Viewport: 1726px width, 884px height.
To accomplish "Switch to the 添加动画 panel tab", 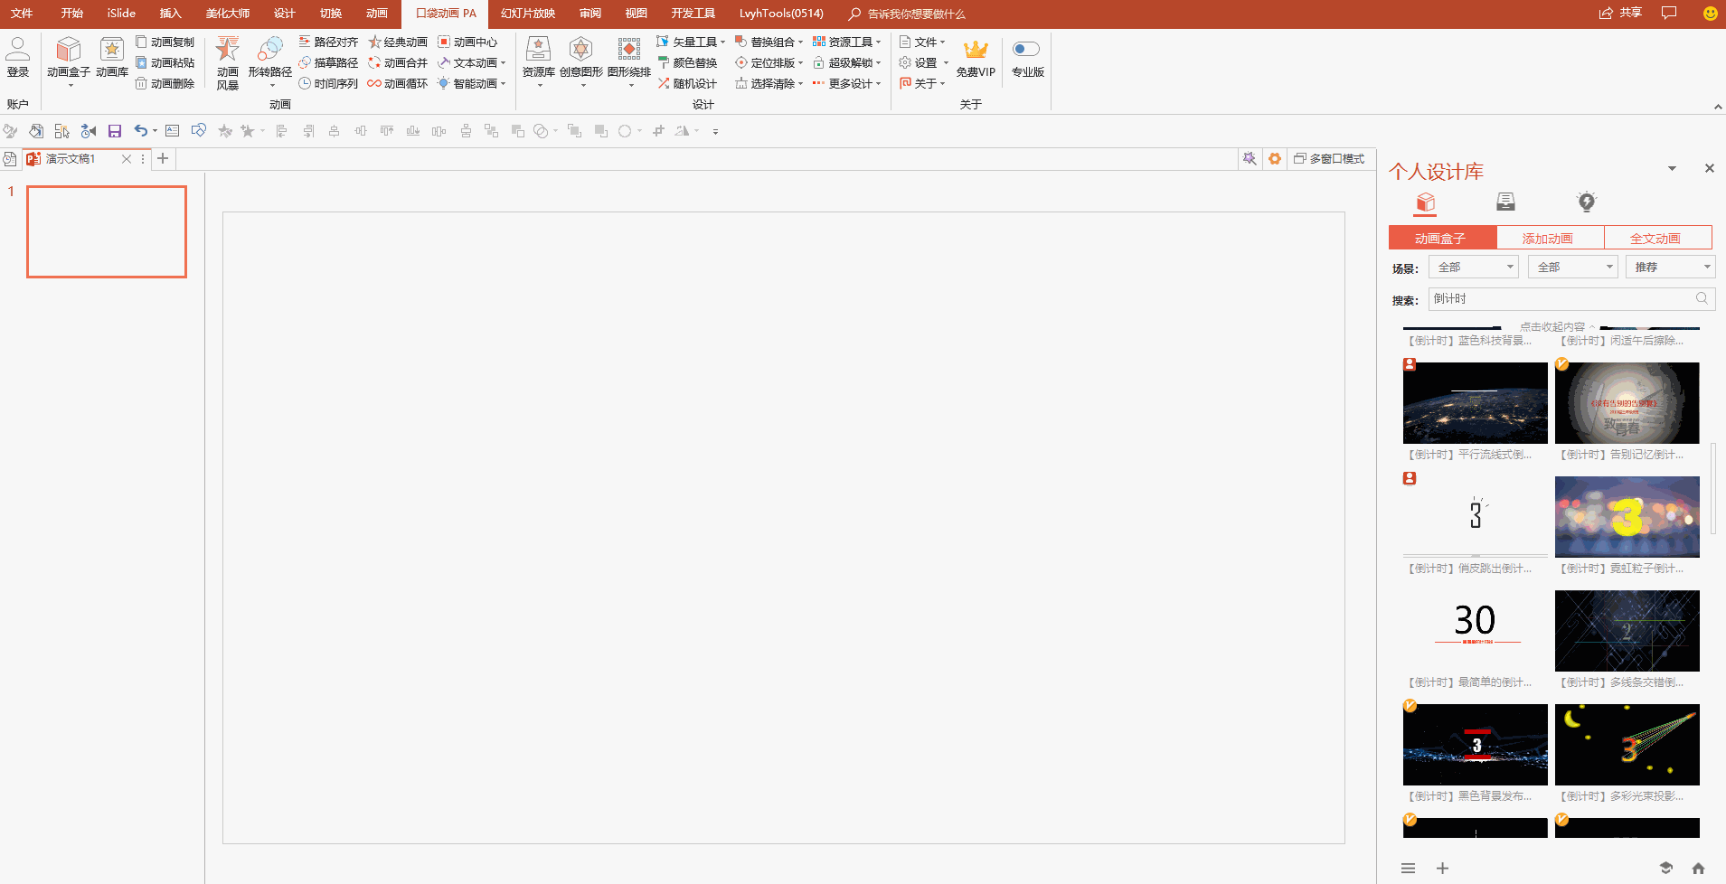I will (1550, 238).
